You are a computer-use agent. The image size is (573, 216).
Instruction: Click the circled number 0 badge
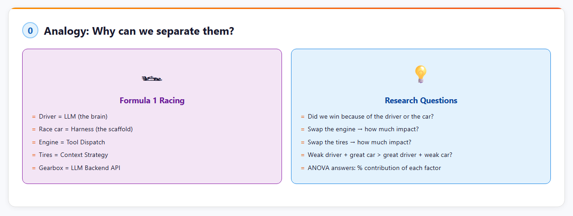pos(30,31)
